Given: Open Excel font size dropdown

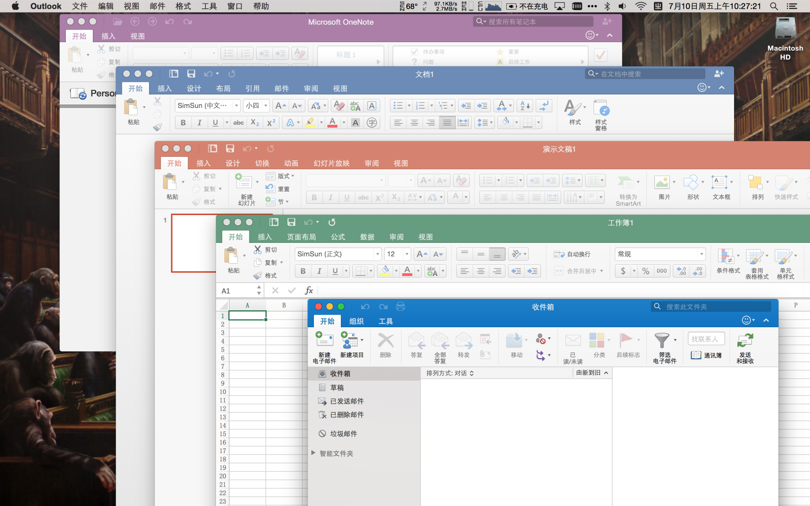Looking at the screenshot, I should 407,254.
